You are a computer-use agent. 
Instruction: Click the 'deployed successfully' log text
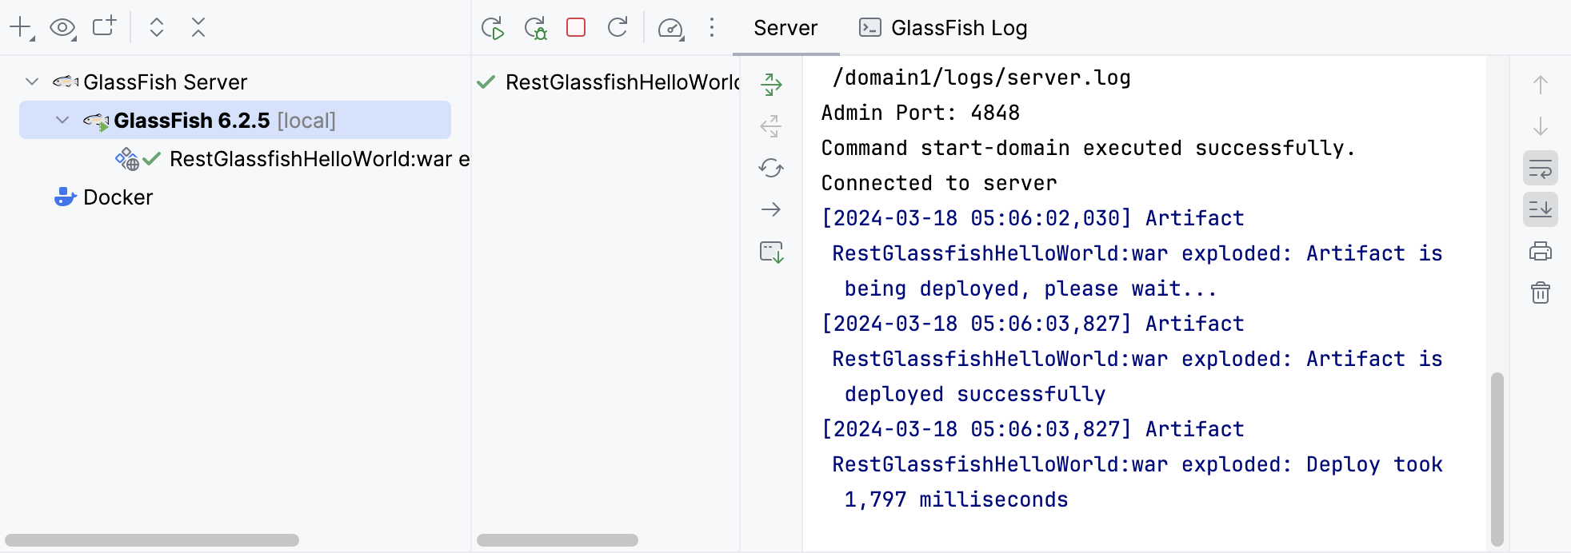(975, 394)
